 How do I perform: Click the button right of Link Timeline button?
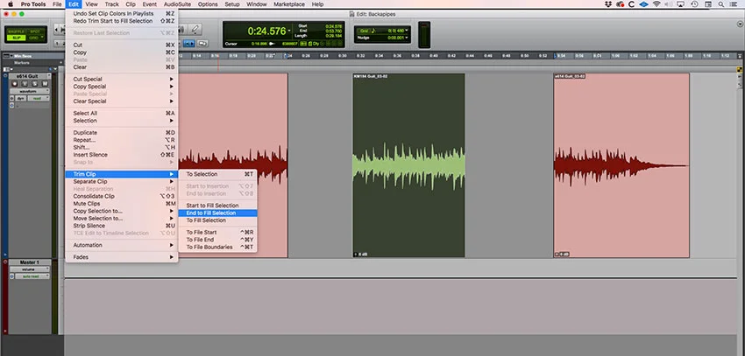click(202, 43)
